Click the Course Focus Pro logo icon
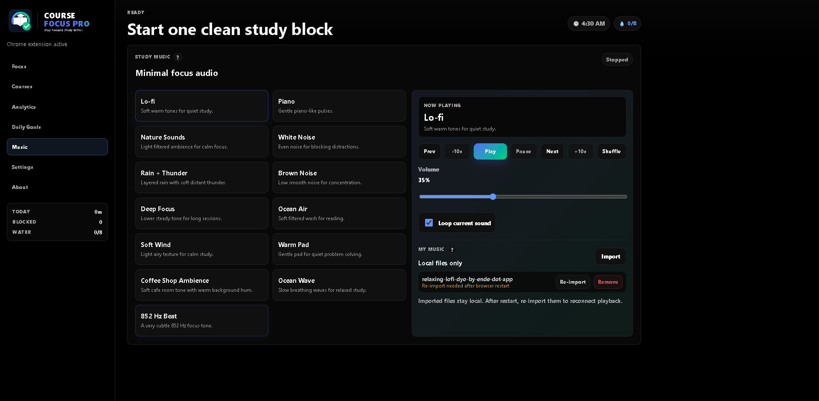The image size is (819, 401). click(x=20, y=20)
